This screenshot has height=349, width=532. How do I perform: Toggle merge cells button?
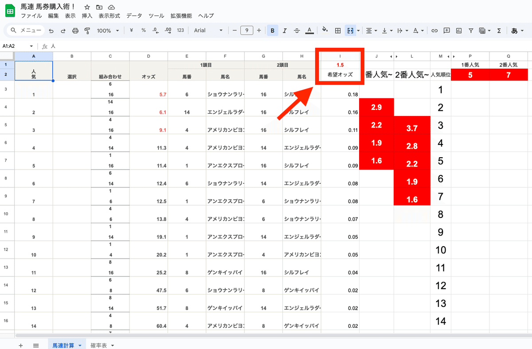[x=350, y=31]
